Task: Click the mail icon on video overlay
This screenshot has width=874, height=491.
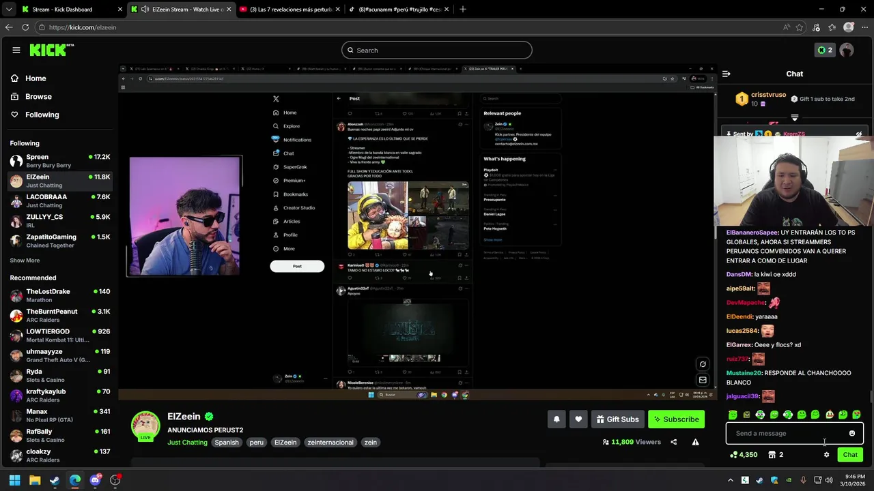Action: (702, 380)
